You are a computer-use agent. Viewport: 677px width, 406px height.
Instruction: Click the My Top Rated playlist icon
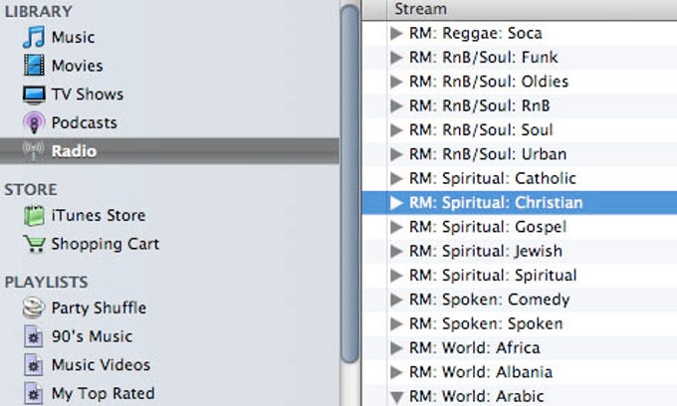coord(33,393)
